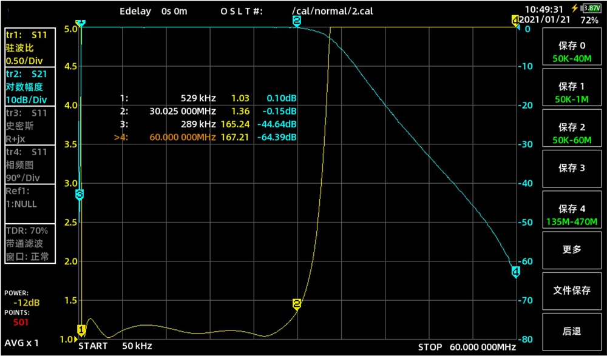Open the TDR 70% bandpass settings box
The height and width of the screenshot is (356, 607).
[30, 244]
